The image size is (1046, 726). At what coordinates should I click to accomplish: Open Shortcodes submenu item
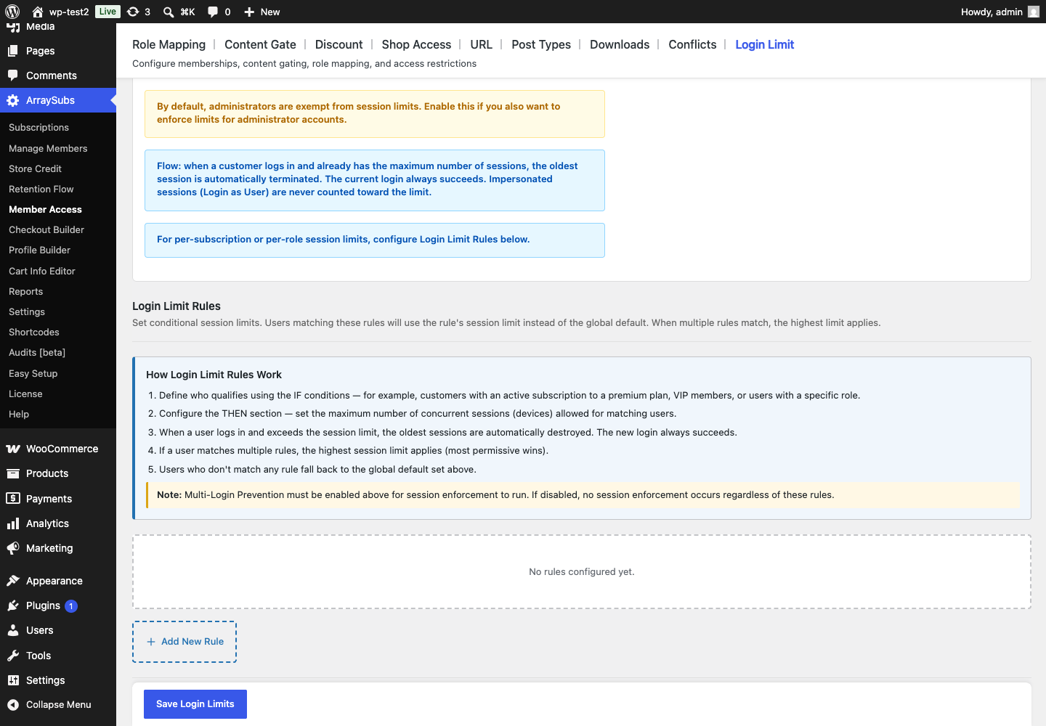[x=34, y=332]
